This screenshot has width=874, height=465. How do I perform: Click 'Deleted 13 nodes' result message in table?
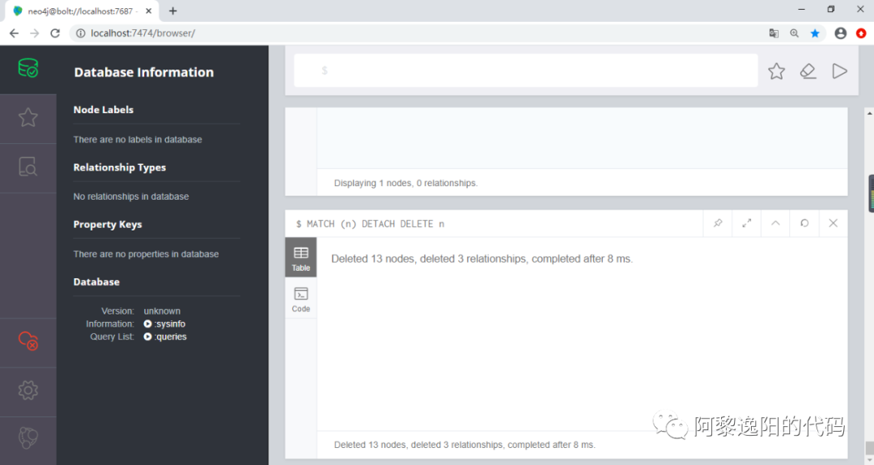point(482,259)
